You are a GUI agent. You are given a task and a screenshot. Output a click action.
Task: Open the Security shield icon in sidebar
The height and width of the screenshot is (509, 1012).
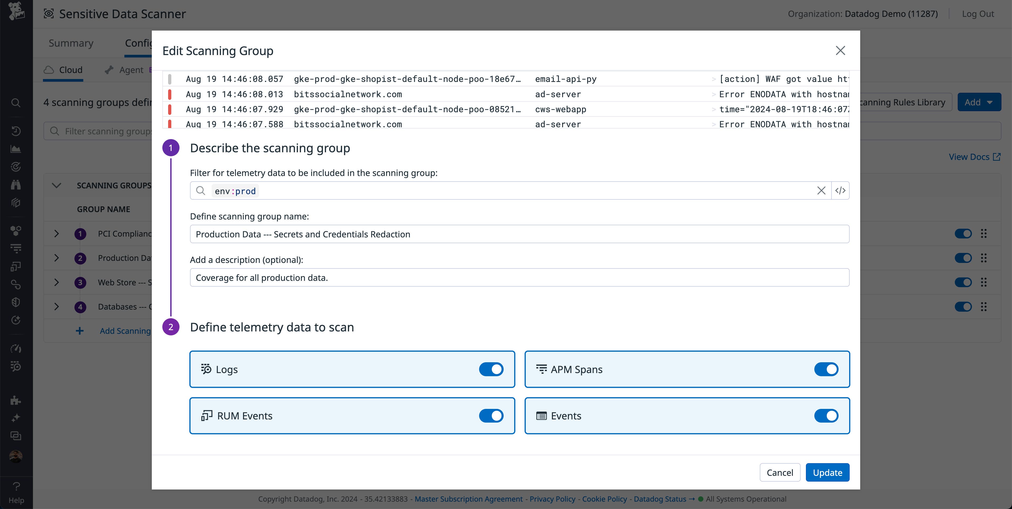(16, 302)
